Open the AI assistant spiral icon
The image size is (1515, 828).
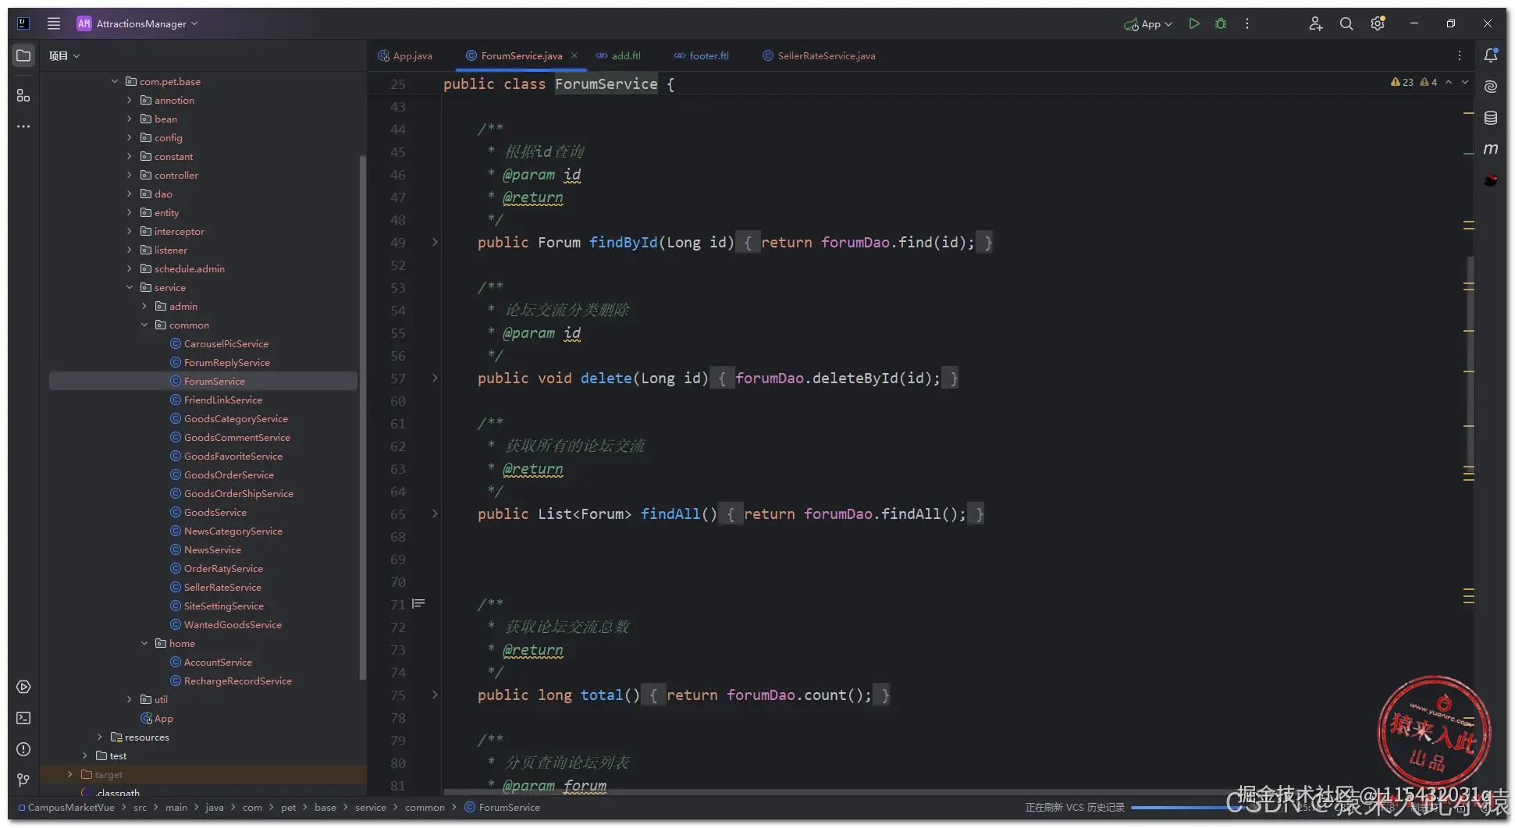(x=1491, y=86)
